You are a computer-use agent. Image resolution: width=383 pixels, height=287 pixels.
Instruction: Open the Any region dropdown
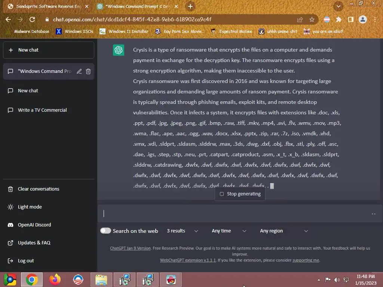[284, 231]
